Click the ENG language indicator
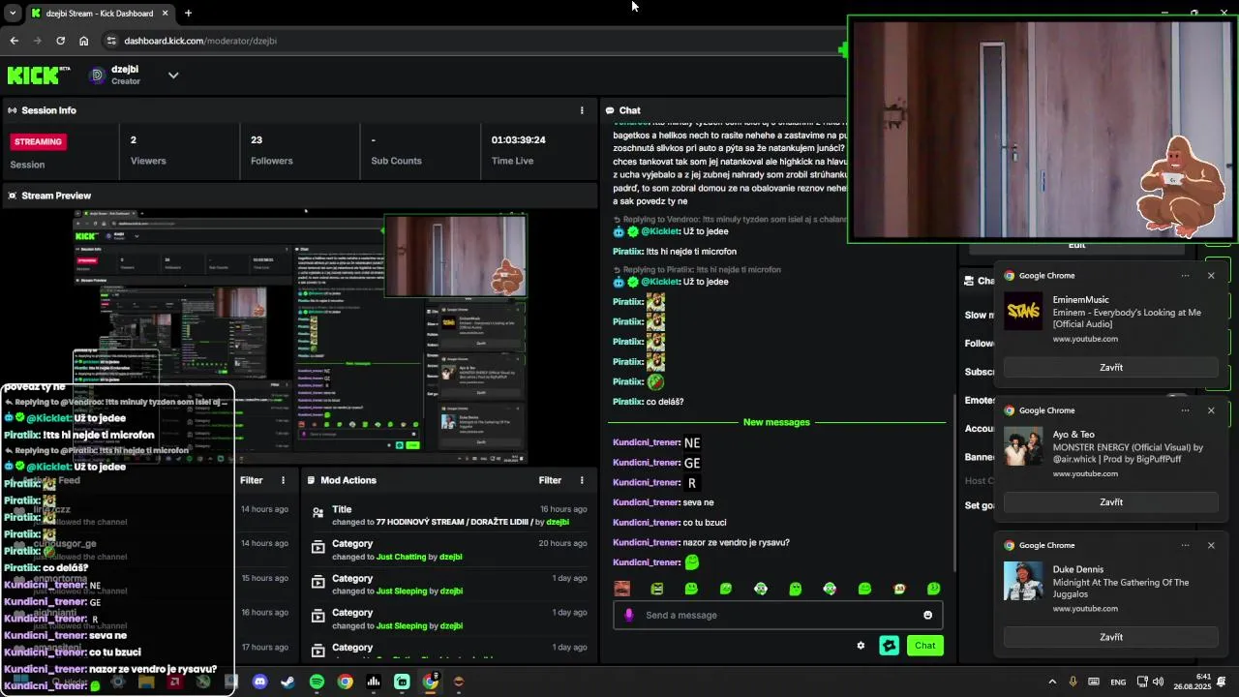 coord(1118,682)
